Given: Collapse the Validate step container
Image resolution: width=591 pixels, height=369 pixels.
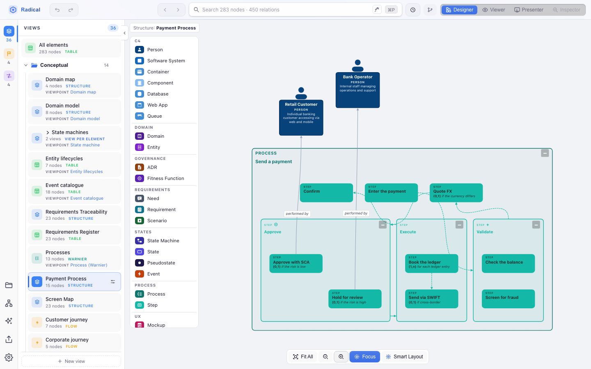Looking at the screenshot, I should [536, 225].
